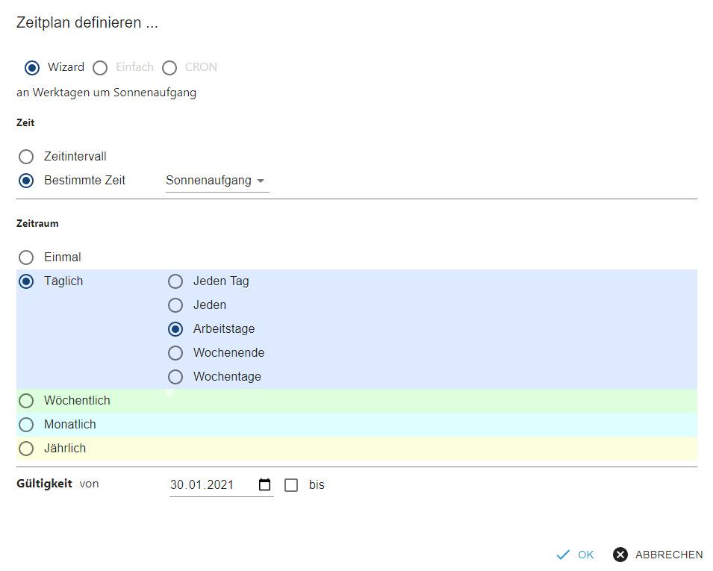Screen dimensions: 713x571
Task: Open the calendar date picker icon
Action: [x=264, y=484]
